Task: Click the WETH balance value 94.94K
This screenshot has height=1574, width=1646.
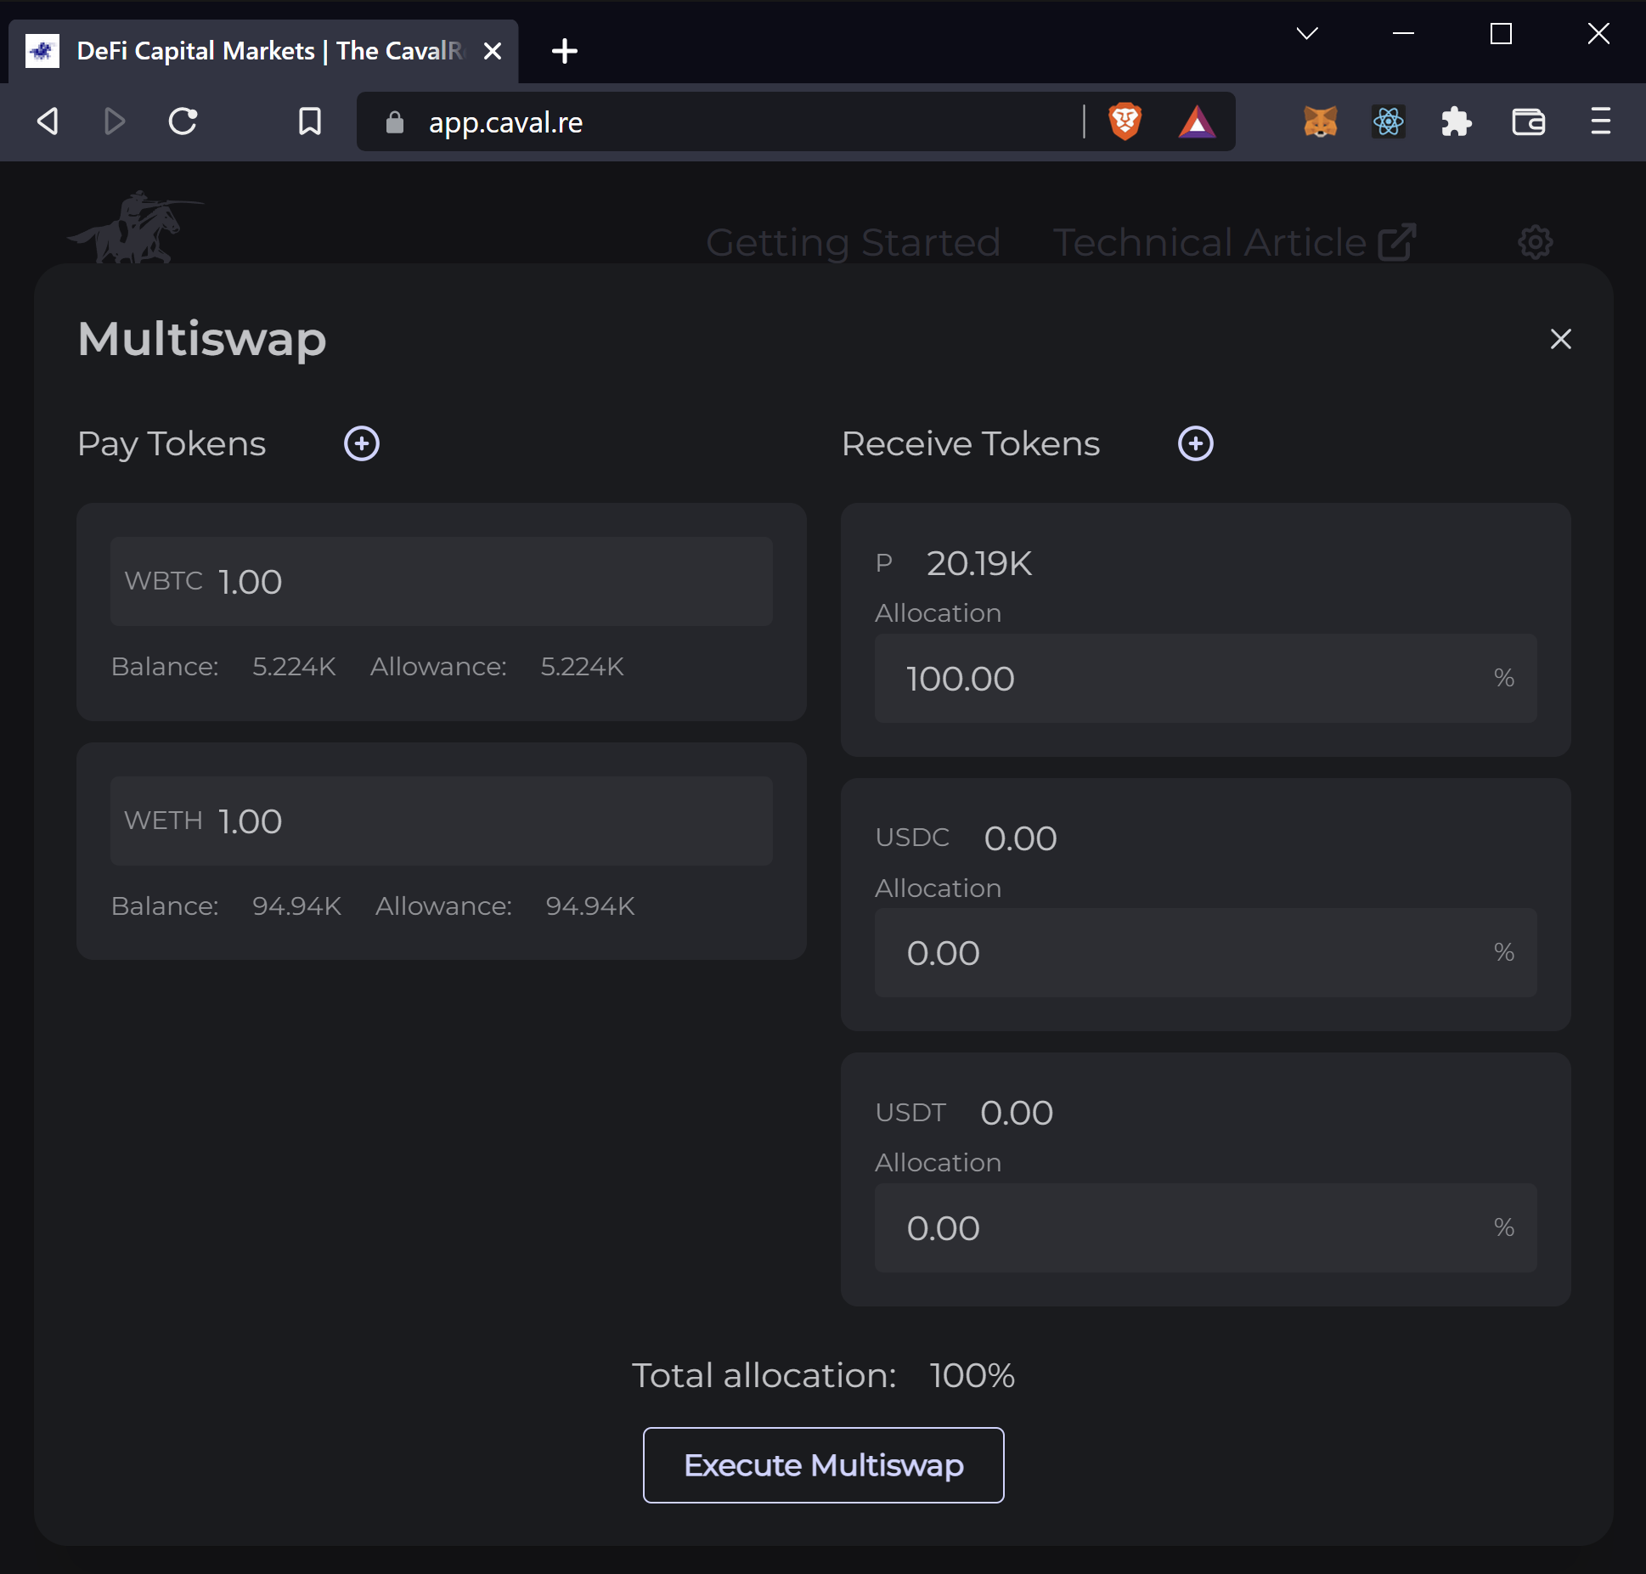Action: 296,906
